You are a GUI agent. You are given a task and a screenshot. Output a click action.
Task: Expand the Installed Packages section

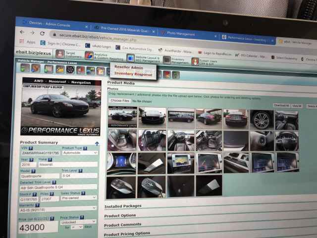click(123, 206)
